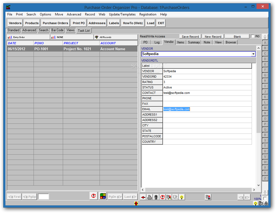This screenshot has width=276, height=213.
Task: Click the New Record button
Action: pos(213,37)
